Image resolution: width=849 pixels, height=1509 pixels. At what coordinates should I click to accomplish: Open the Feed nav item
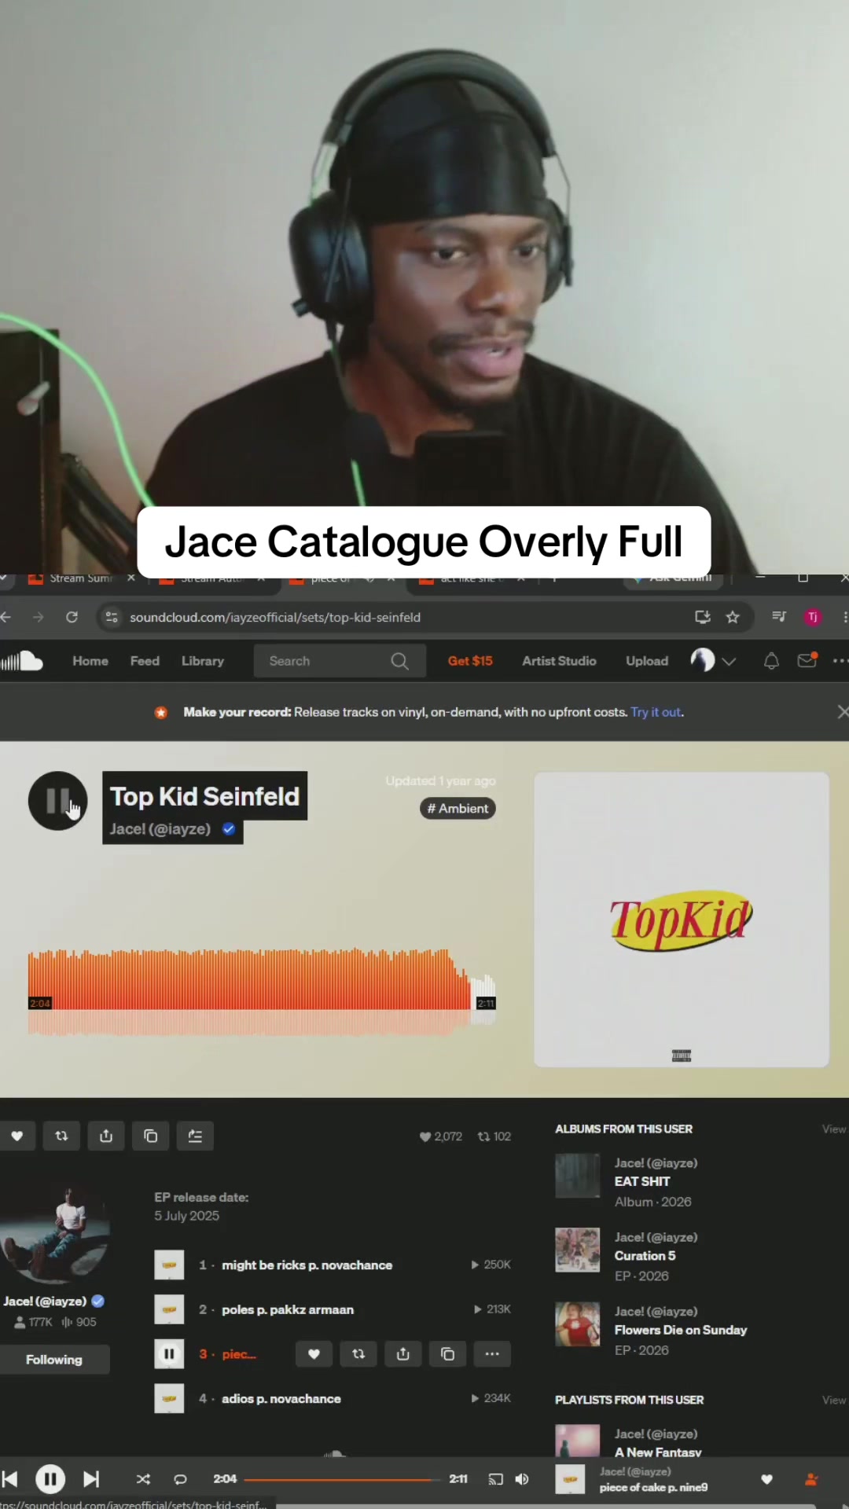tap(145, 661)
